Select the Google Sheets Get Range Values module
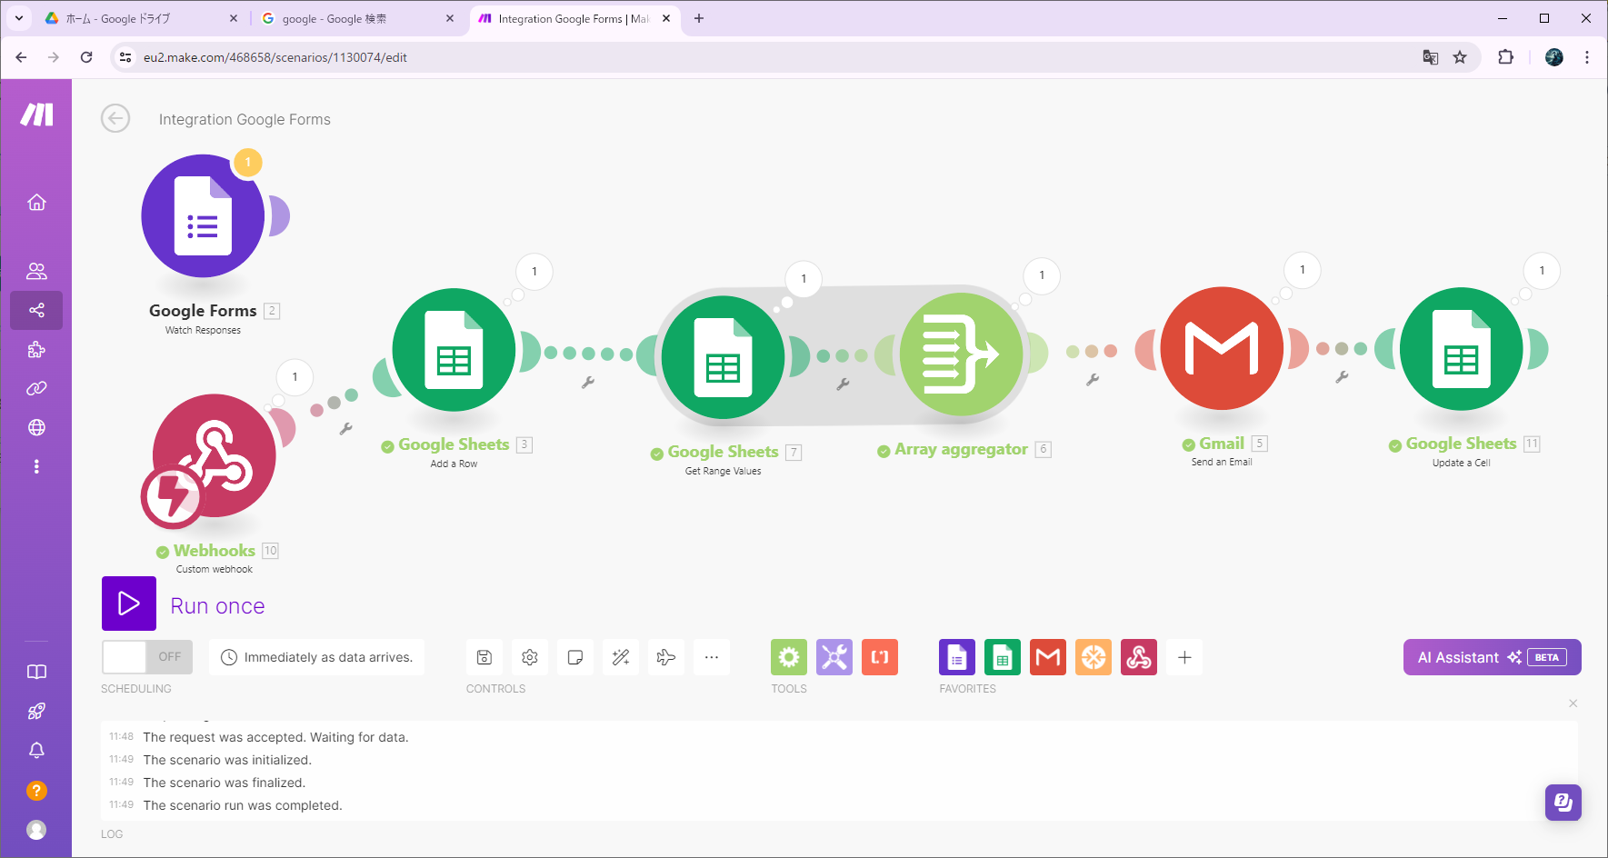1608x858 pixels. (x=723, y=357)
